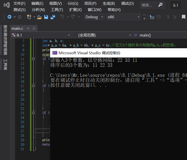Viewport: 187px width, 160px height.
Task: Open the 工具箱 side panel
Action: pos(5,64)
